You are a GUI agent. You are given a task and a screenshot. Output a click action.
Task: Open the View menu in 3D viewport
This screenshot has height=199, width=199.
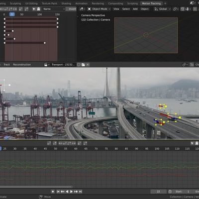click(116, 9)
